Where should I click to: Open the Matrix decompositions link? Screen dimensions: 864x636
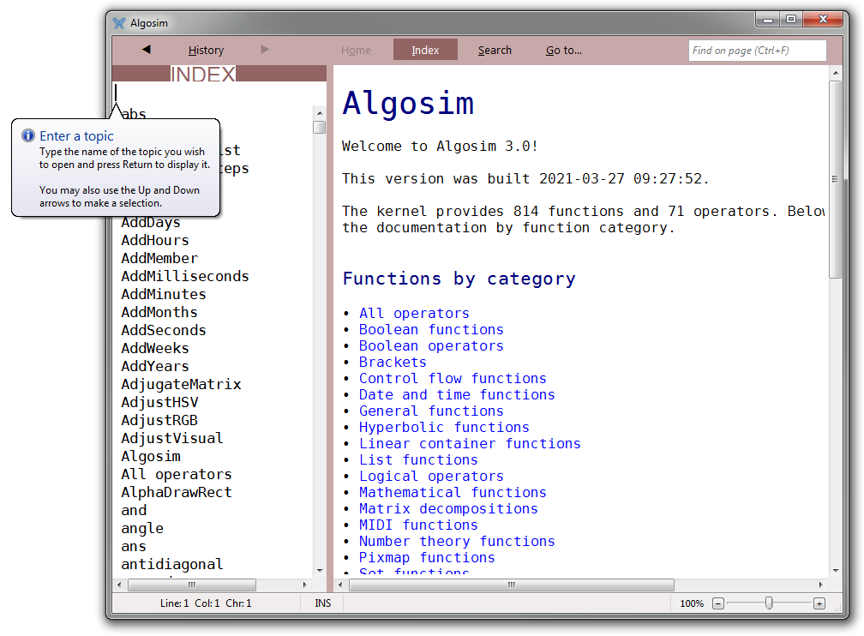coord(448,508)
